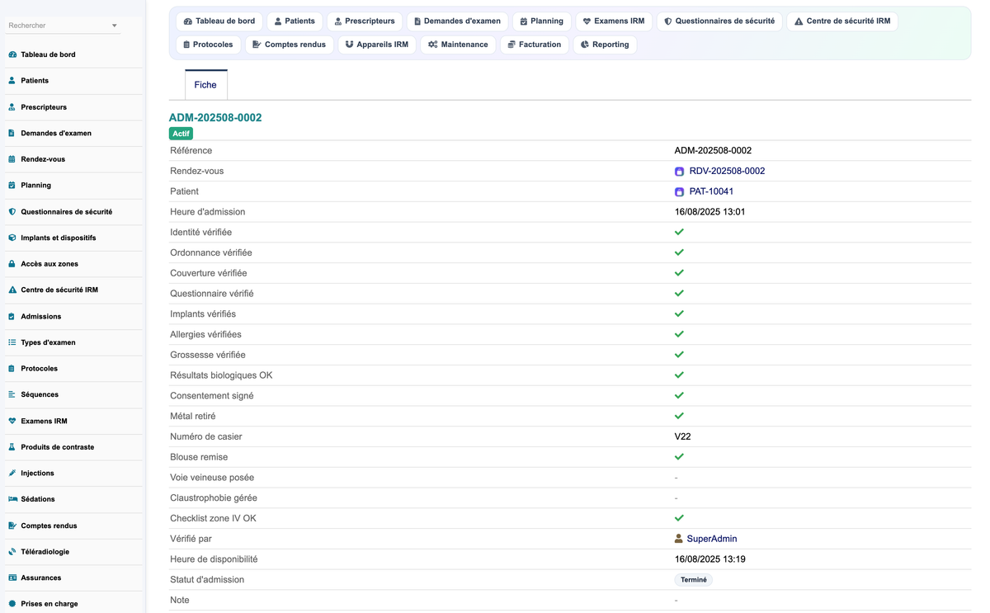Open appointment link RDV-202508-0002

tap(727, 172)
